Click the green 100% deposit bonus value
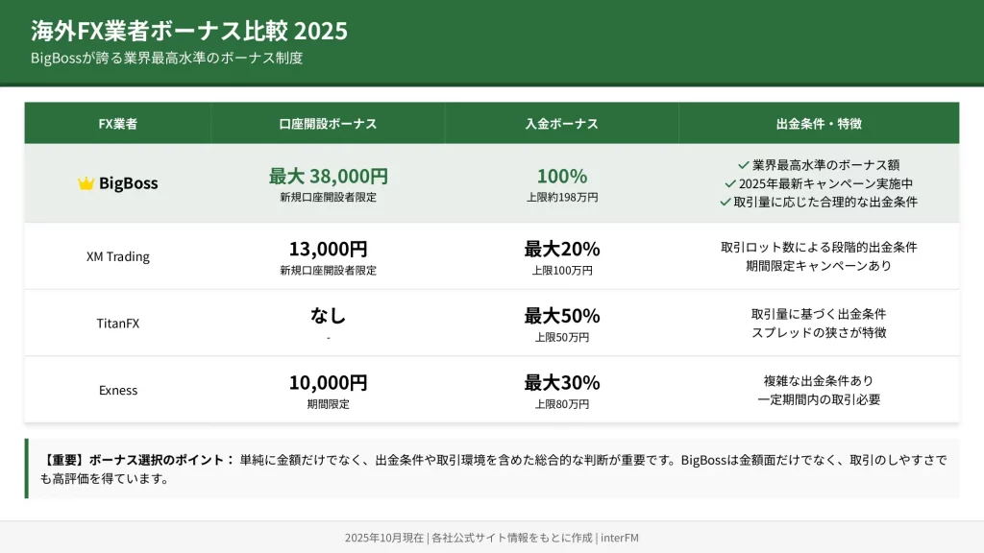This screenshot has height=553, width=984. point(561,177)
